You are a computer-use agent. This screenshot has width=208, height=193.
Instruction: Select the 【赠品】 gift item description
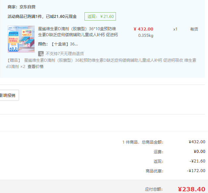pyautogui.click(x=101, y=63)
